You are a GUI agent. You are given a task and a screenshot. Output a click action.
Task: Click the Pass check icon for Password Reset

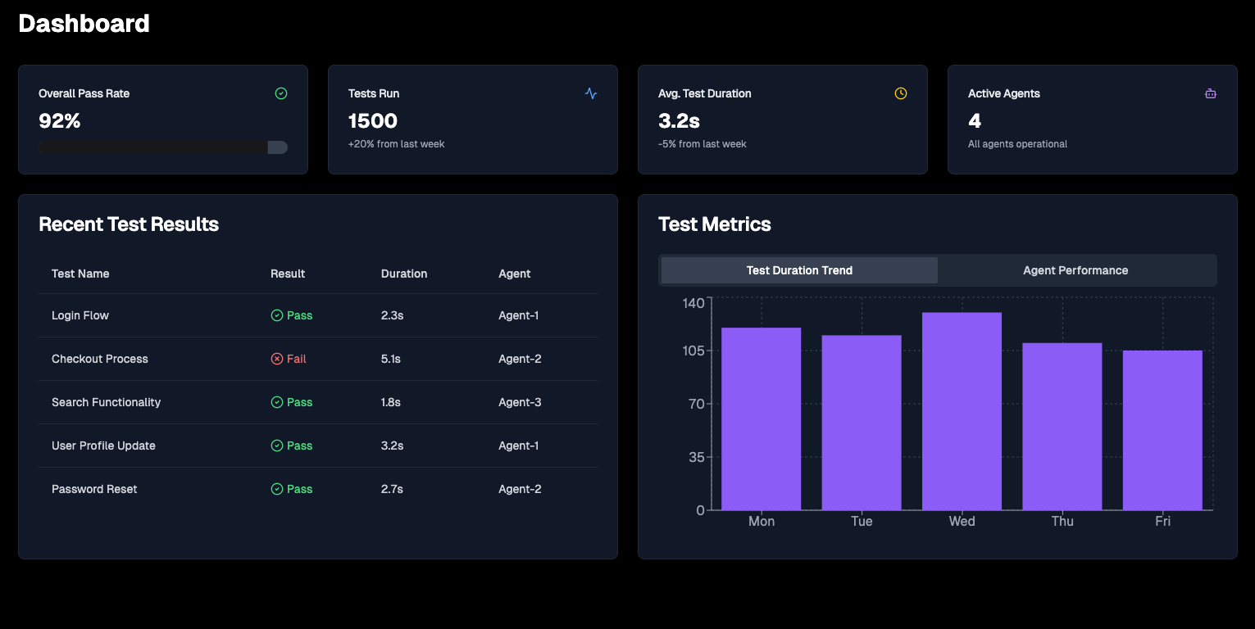coord(277,490)
